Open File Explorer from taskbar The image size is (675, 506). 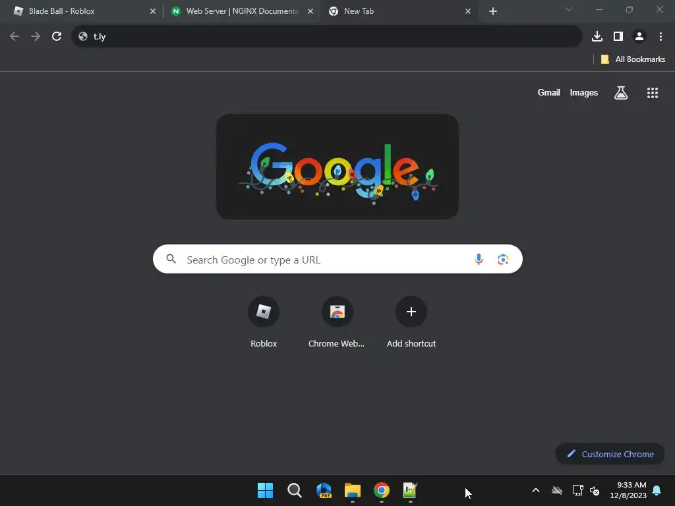coord(353,490)
